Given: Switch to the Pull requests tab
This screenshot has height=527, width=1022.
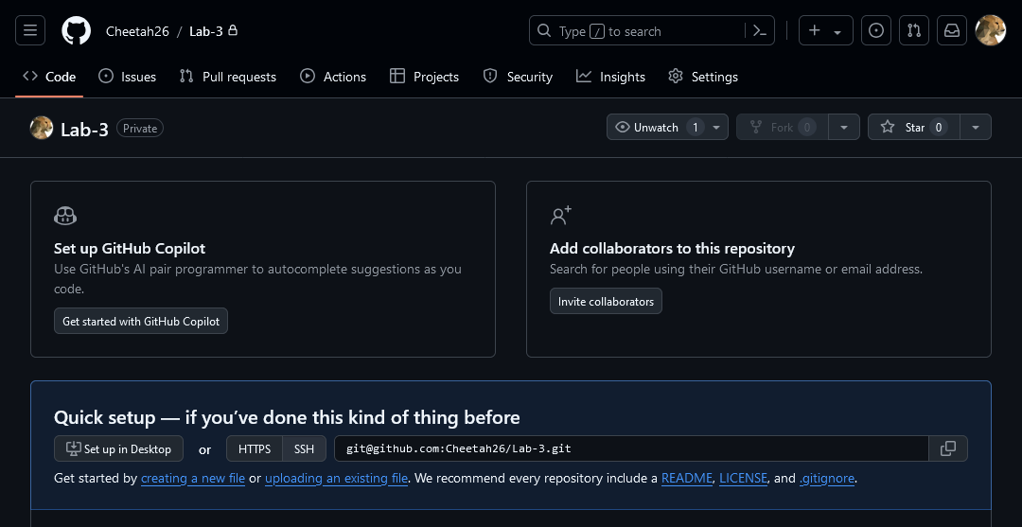Looking at the screenshot, I should click(228, 77).
